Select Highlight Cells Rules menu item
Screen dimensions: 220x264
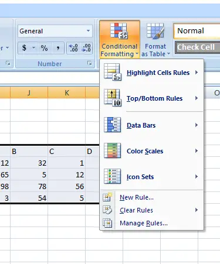pos(151,73)
